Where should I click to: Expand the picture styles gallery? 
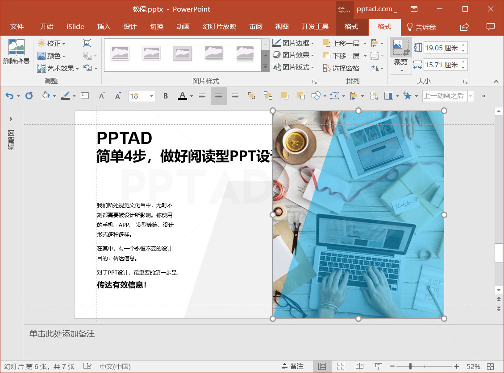click(266, 67)
